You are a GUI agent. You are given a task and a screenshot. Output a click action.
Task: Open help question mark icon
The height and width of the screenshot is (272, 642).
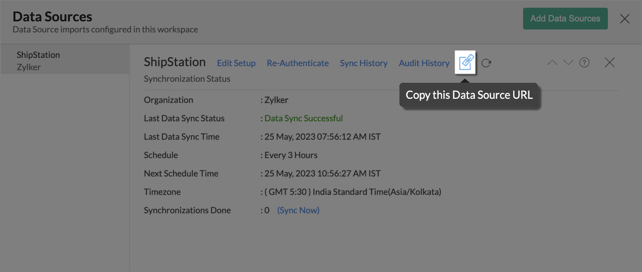pyautogui.click(x=584, y=62)
